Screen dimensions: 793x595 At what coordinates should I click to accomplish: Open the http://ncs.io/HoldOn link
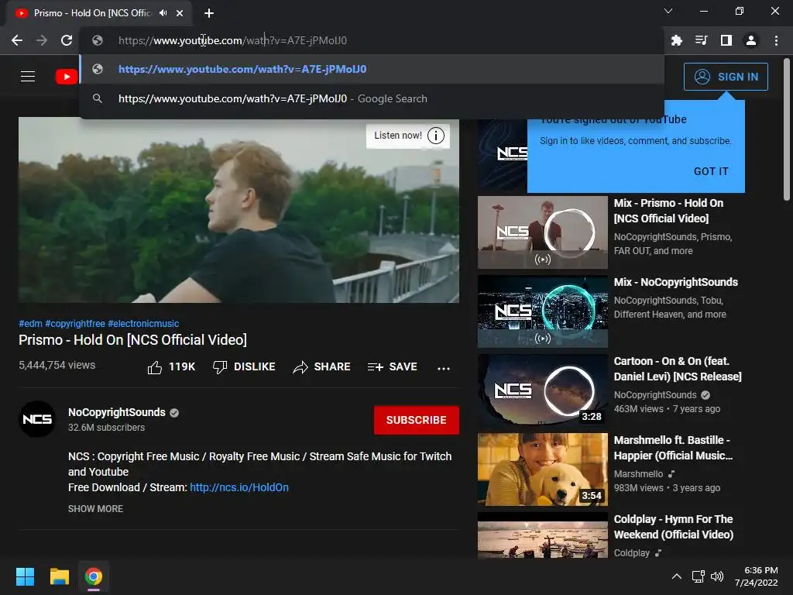tap(239, 488)
